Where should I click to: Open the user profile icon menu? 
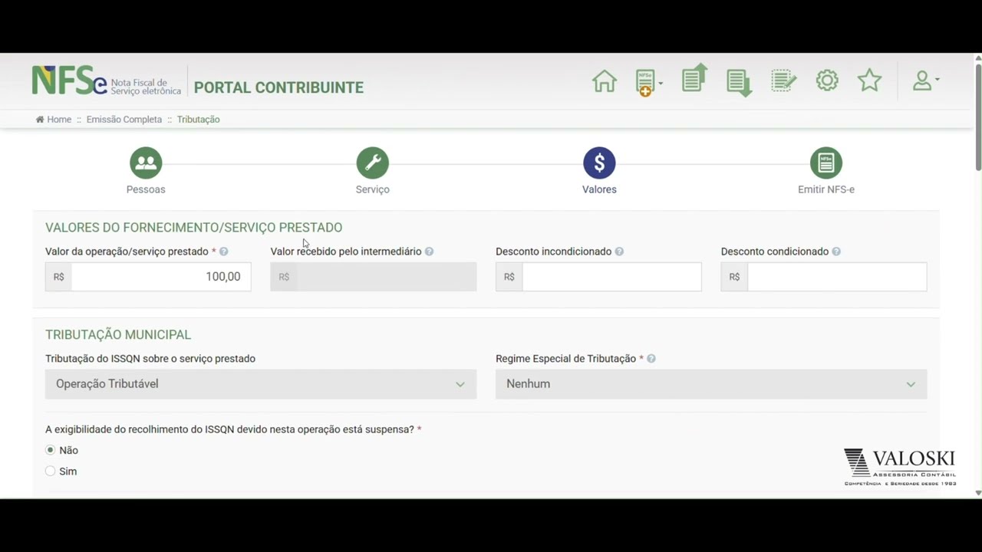925,80
